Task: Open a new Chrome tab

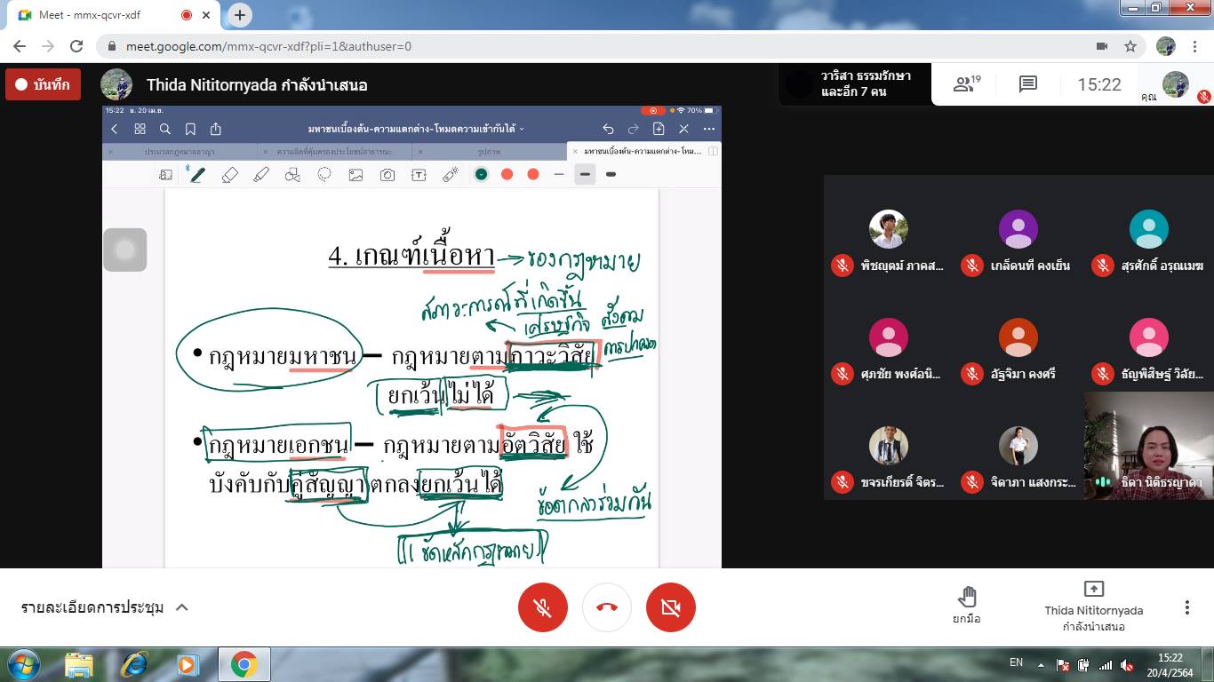Action: tap(240, 15)
